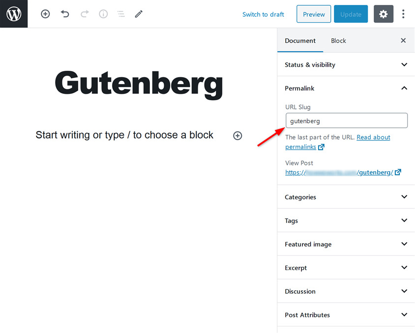Undo the last change
This screenshot has height=333, width=415.
point(65,14)
